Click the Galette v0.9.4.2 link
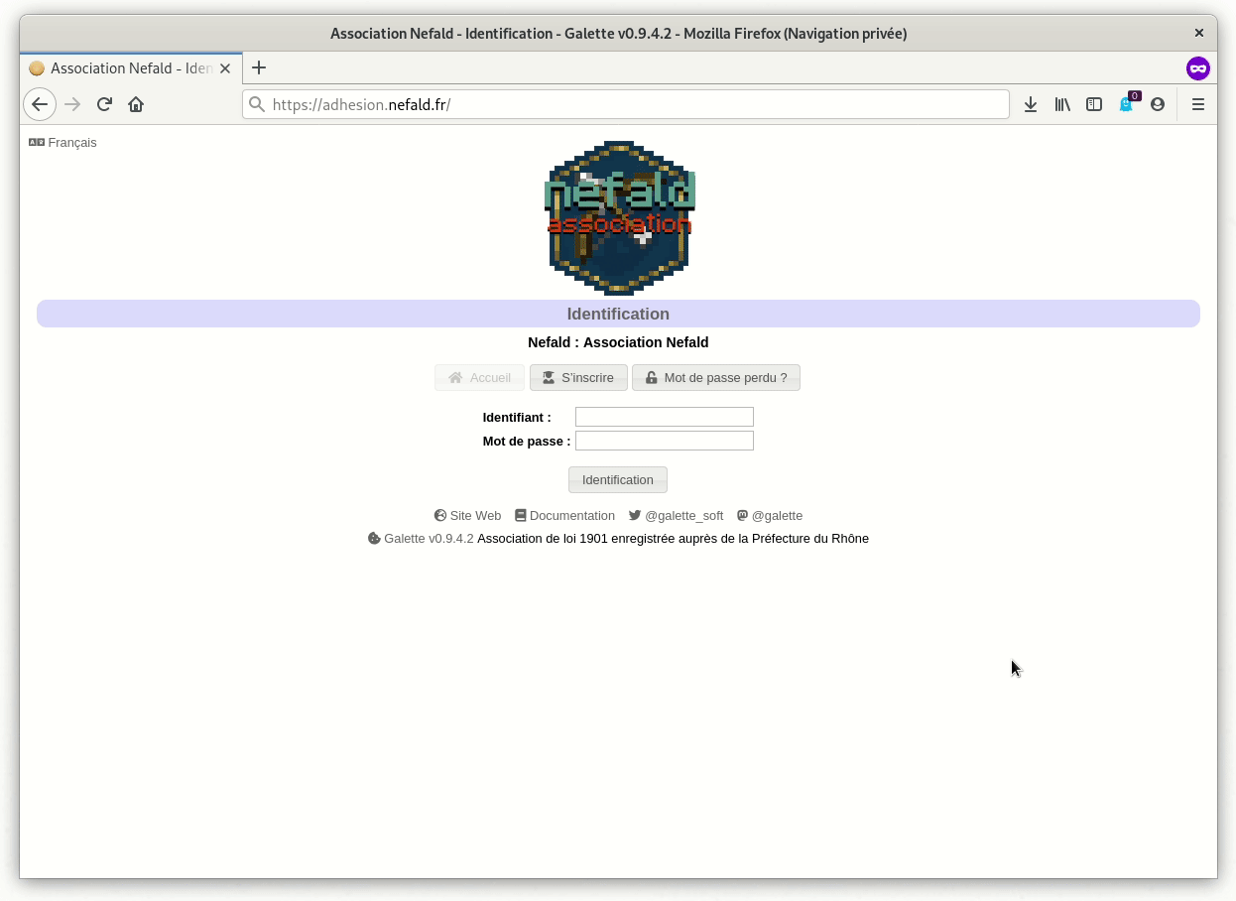Viewport: 1236px width, 901px height. (x=421, y=539)
